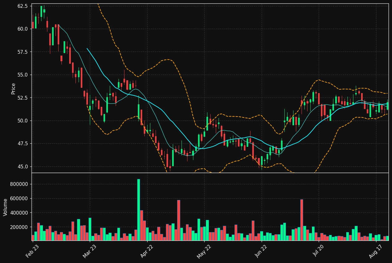Click the 'Aug 17' date label
This screenshot has height=263, width=392.
(375, 251)
